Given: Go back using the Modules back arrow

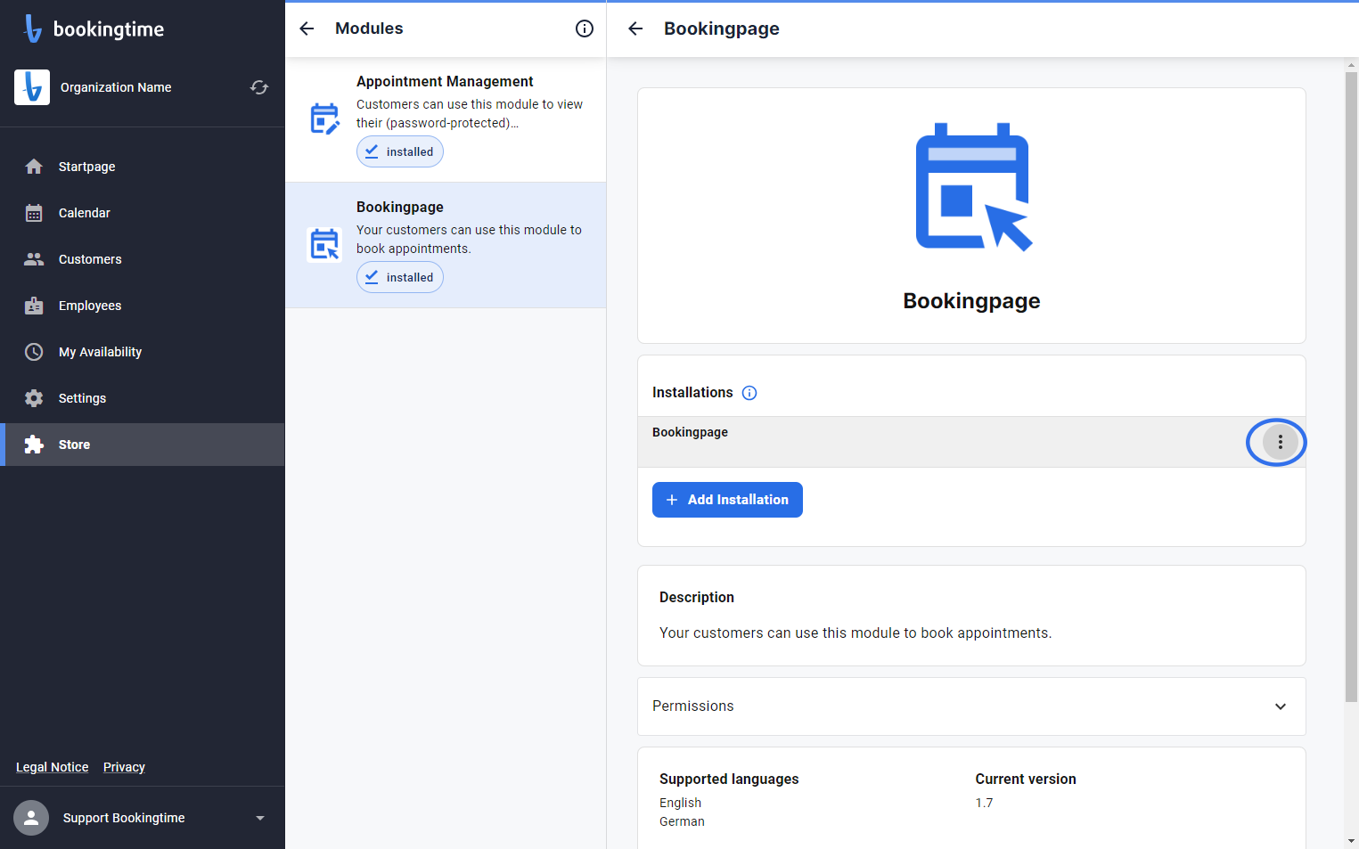Looking at the screenshot, I should 307,29.
